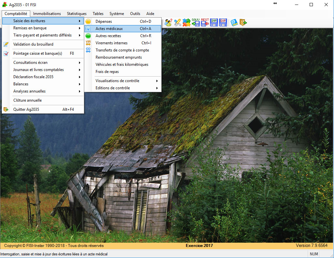
Task: Open the Immobilisations menu
Action: (x=47, y=14)
